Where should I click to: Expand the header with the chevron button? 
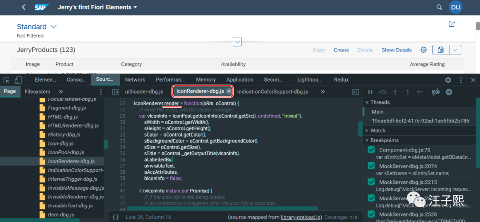point(237,42)
